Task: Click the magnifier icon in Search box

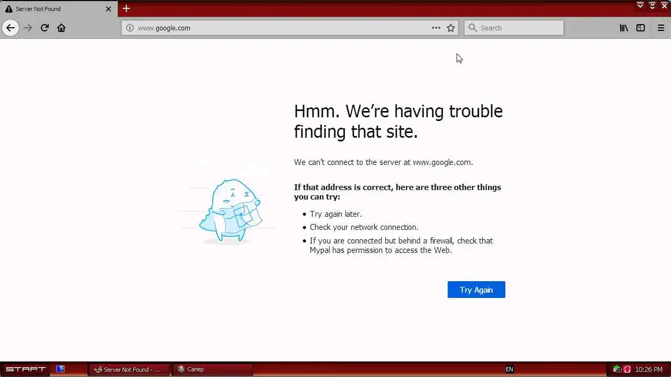Action: 473,28
